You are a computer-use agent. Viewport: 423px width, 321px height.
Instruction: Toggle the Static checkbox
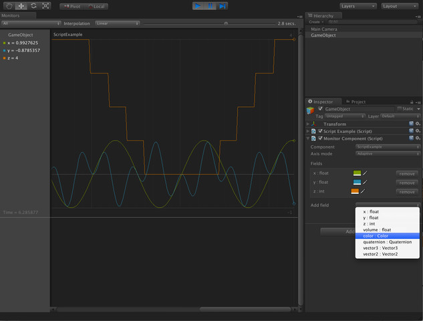coord(400,108)
